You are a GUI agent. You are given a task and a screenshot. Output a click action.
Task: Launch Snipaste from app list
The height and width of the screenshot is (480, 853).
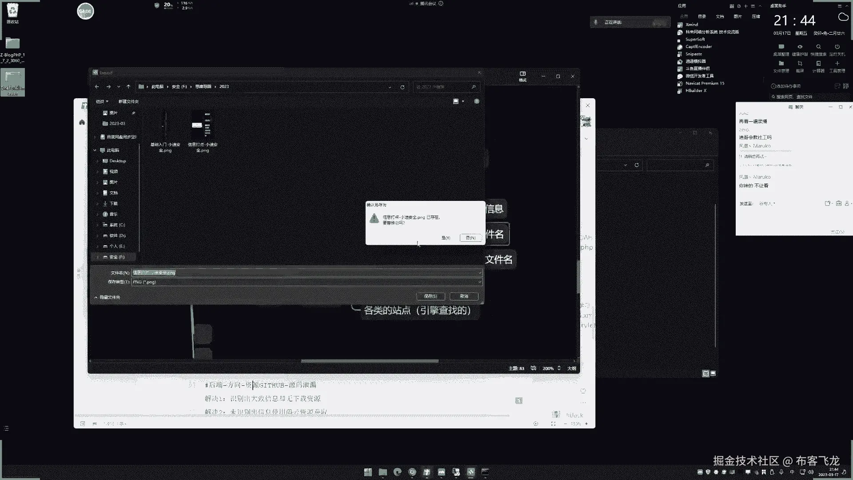point(694,54)
